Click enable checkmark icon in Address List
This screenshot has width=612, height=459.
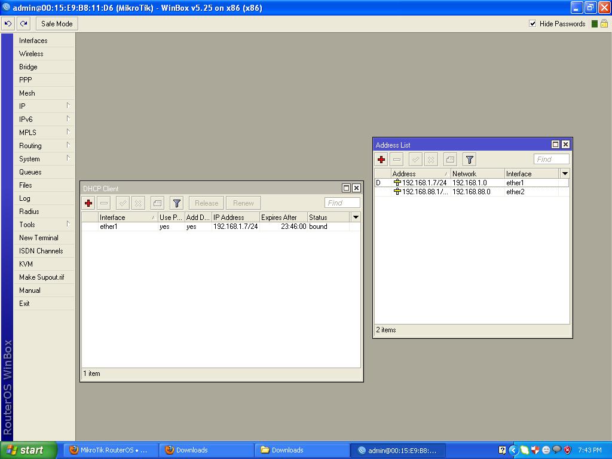pyautogui.click(x=415, y=159)
